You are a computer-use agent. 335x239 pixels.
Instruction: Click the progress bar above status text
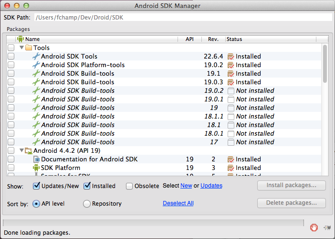[x=153, y=223]
